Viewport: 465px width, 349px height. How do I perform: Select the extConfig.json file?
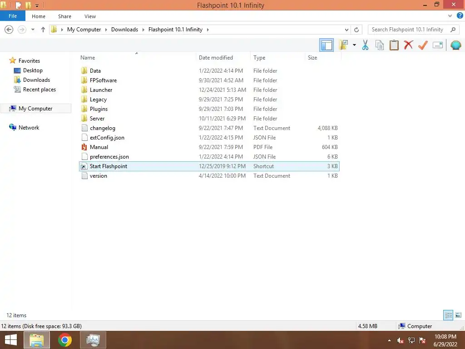click(209, 137)
